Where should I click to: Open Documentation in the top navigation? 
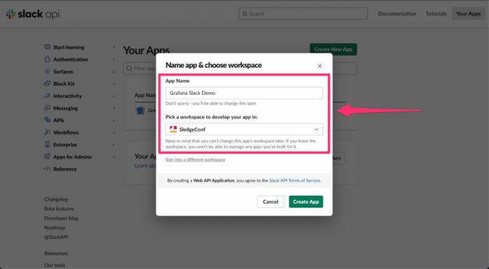tap(397, 14)
